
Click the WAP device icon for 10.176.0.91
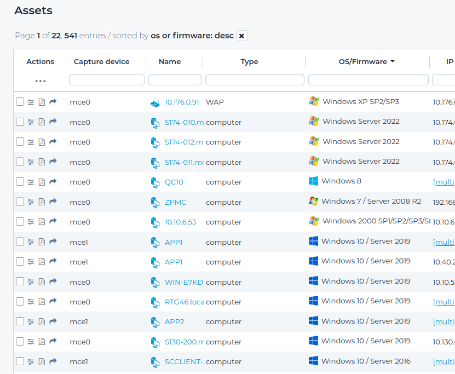tap(155, 102)
